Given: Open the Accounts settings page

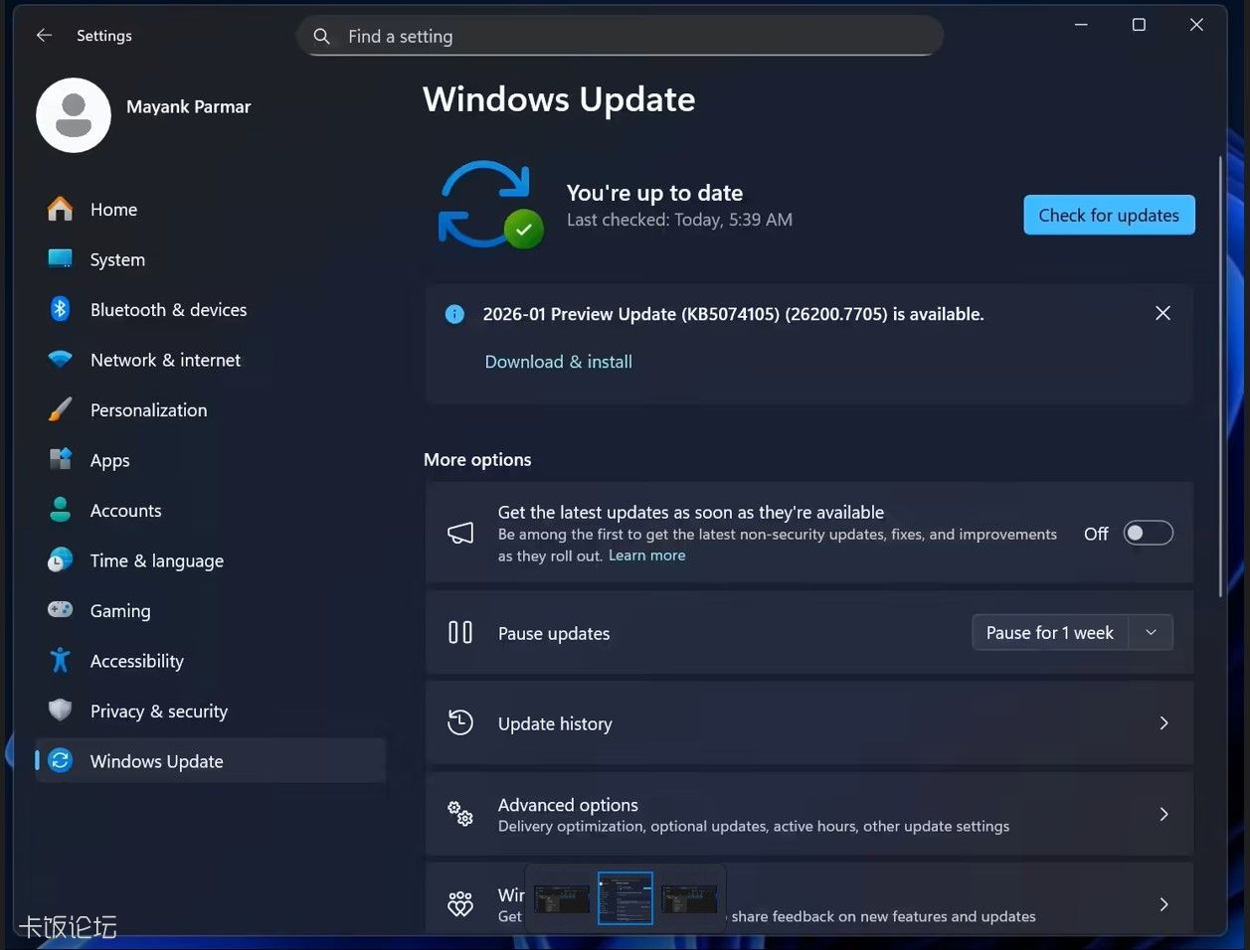Looking at the screenshot, I should (x=125, y=511).
